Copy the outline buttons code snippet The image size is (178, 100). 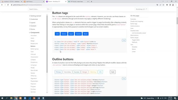click(124, 78)
